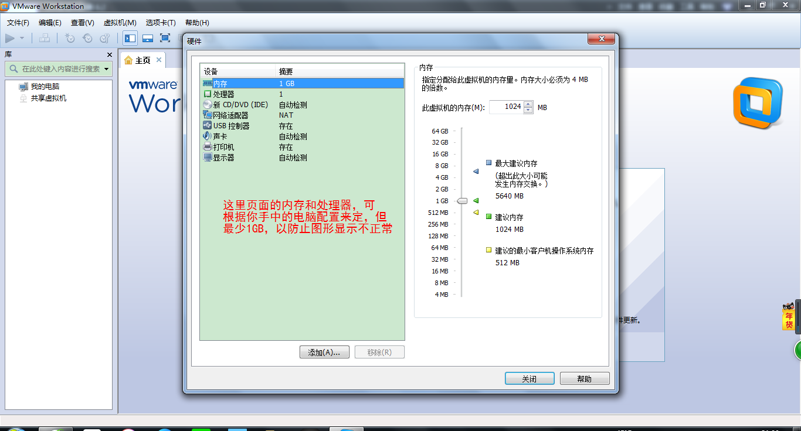Click the 年货 widget at right edge
Viewport: 801px width, 431px height.
pyautogui.click(x=789, y=317)
